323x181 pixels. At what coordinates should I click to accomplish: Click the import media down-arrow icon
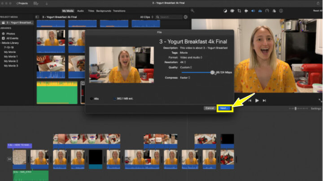(x=47, y=4)
